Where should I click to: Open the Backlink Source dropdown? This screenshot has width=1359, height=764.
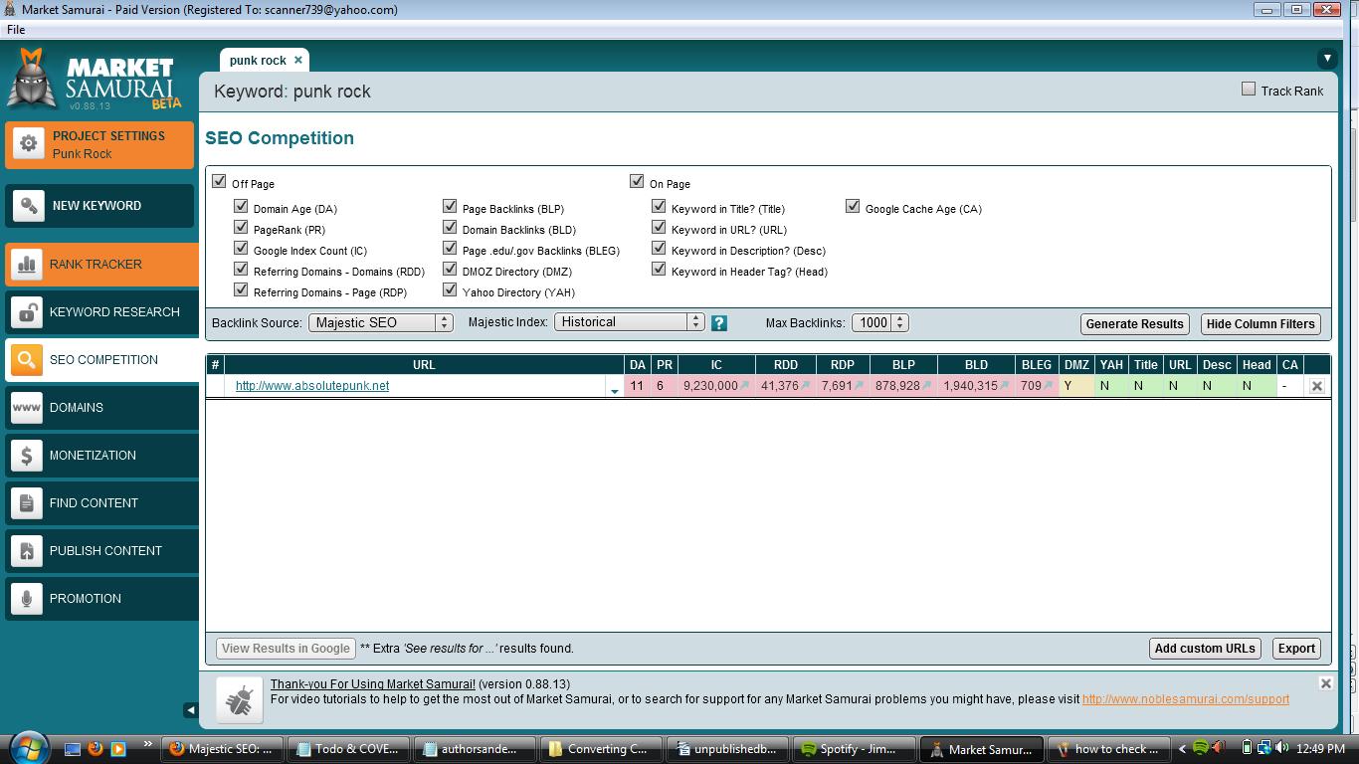(381, 322)
